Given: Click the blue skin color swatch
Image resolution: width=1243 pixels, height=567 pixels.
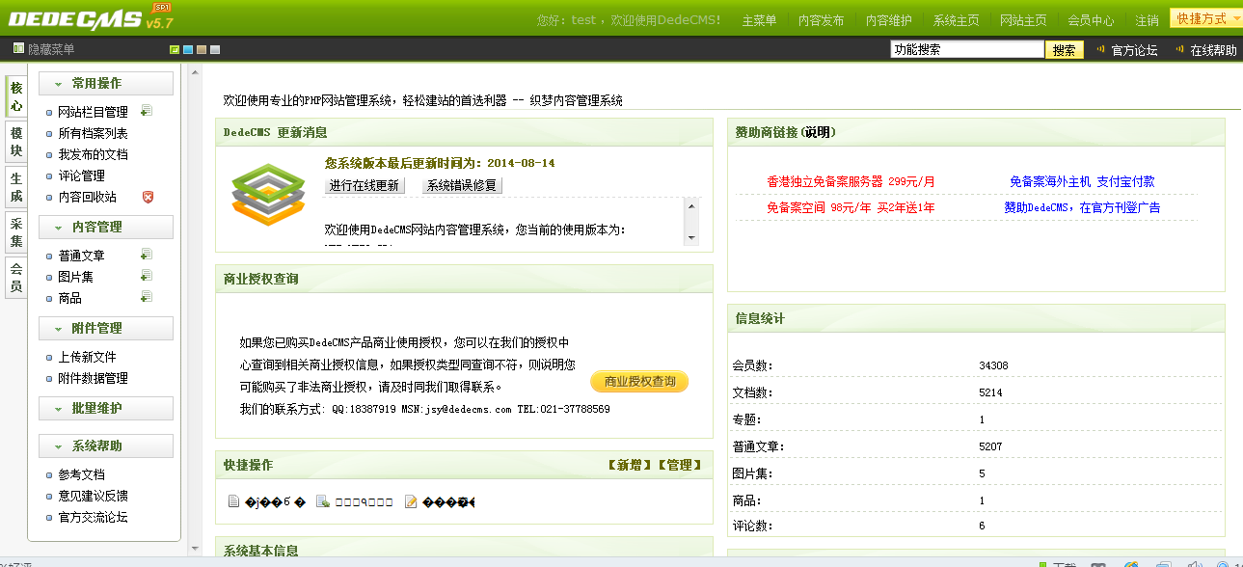Looking at the screenshot, I should (188, 50).
